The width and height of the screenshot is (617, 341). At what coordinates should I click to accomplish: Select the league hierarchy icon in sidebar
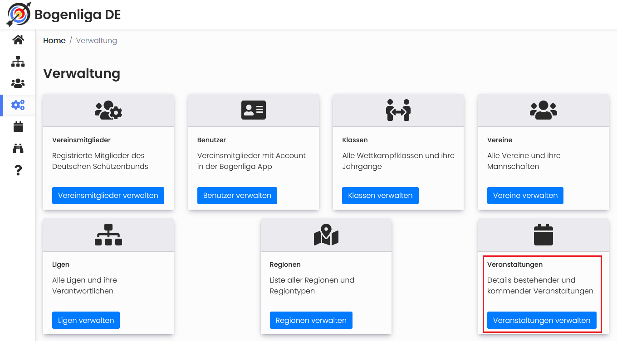[18, 62]
